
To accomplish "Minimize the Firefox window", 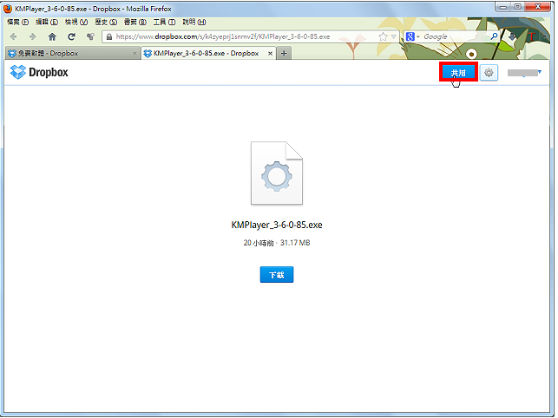I will point(502,6).
